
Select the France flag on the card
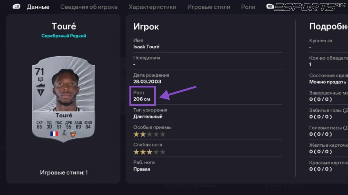pyautogui.click(x=55, y=134)
